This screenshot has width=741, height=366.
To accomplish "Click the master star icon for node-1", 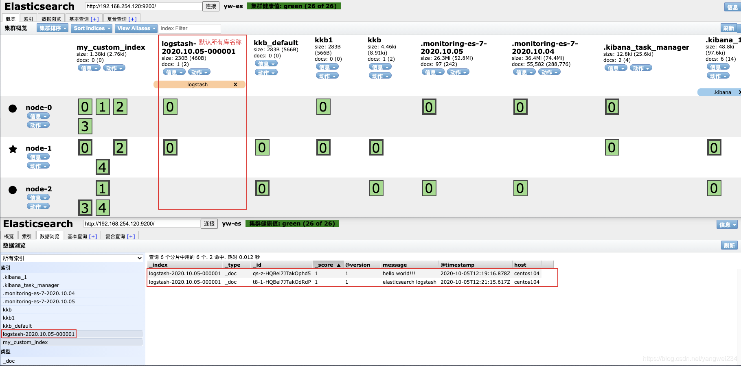I will (x=13, y=149).
